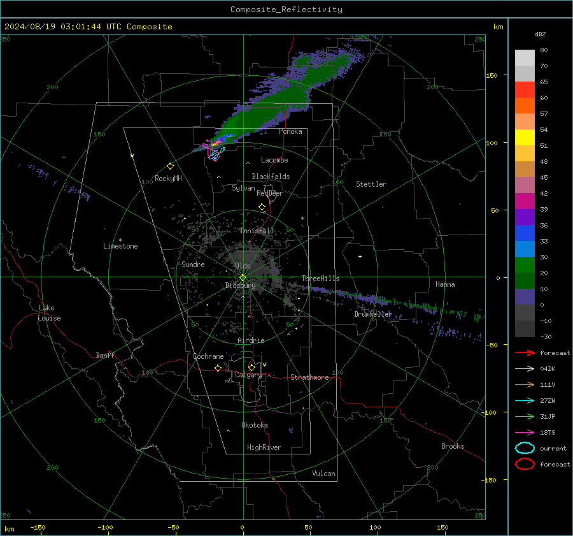Click the radar-center diamond marker above Didsbury
Image resolution: width=573 pixels, height=536 pixels.
(x=243, y=278)
